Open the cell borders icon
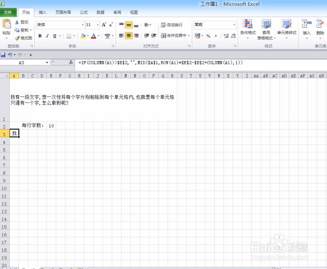Viewport: 327px width, 269px height. [x=69, y=36]
